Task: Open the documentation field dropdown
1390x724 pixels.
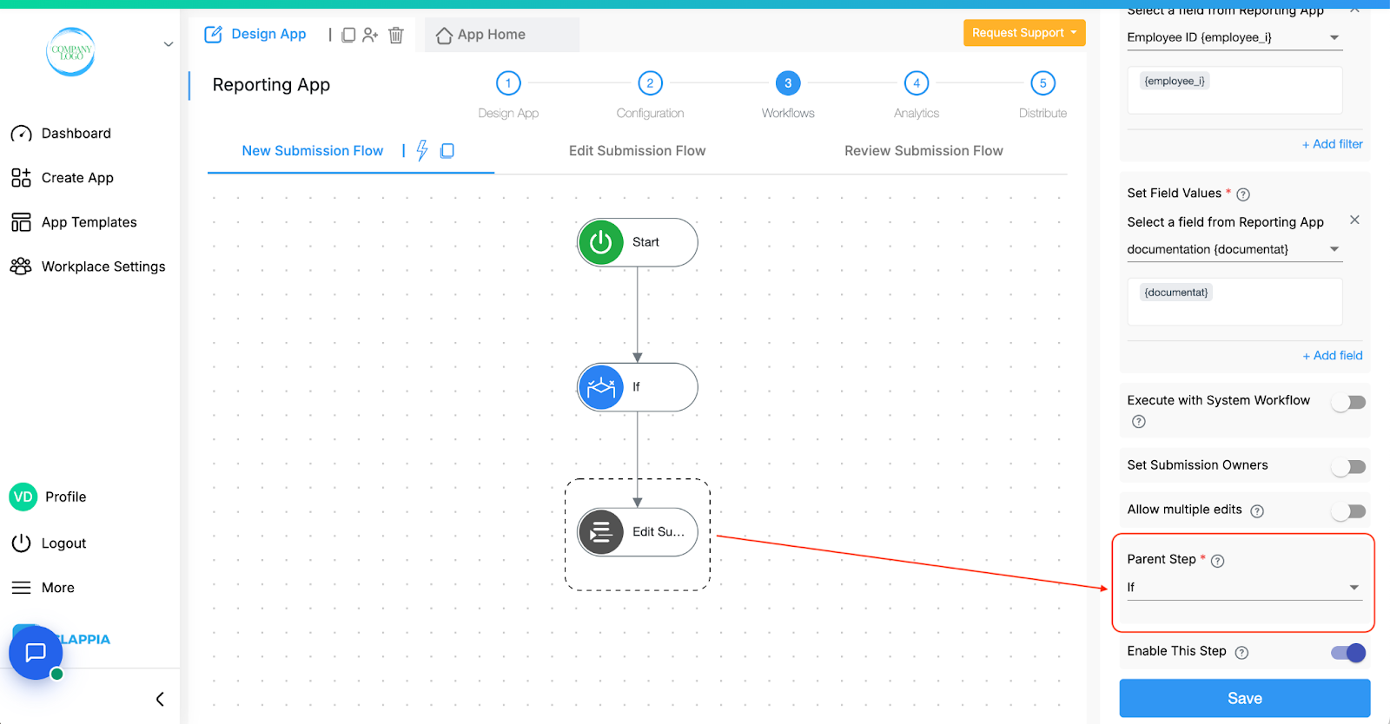Action: 1234,249
